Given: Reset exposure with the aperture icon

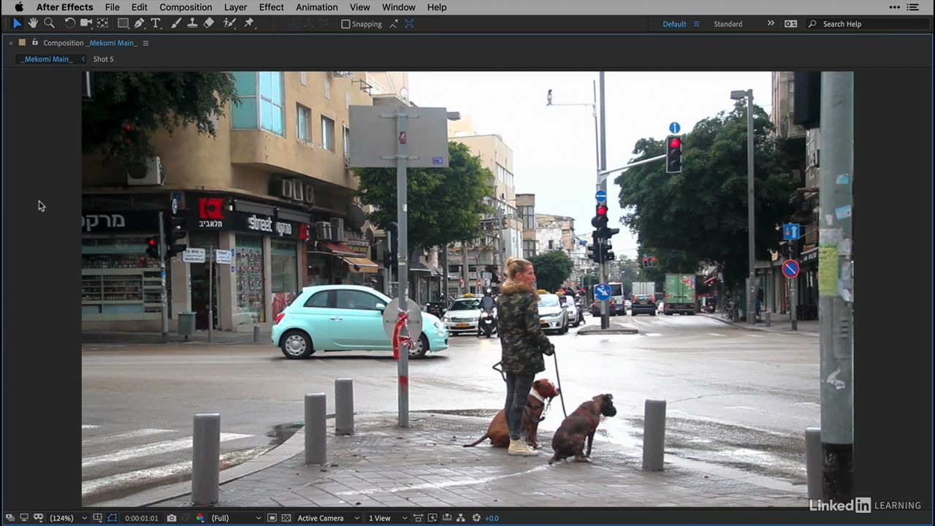Looking at the screenshot, I should [x=476, y=518].
